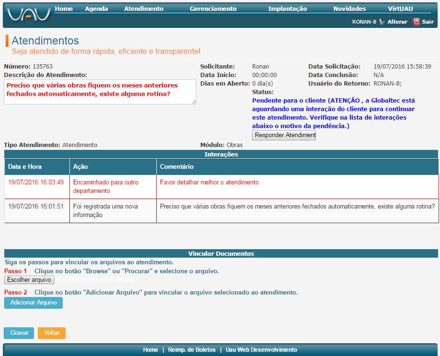Click the description textarea resize handle
440x356 pixels.
click(x=194, y=102)
